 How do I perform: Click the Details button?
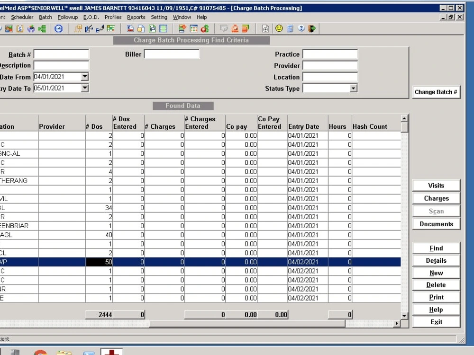click(x=436, y=260)
